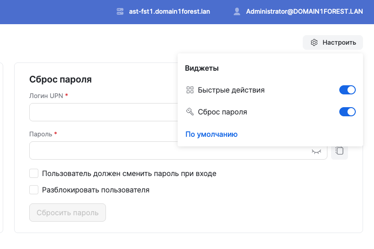Select 'Быстрые действия' label in widgets menu
Image resolution: width=374 pixels, height=249 pixels.
pos(231,90)
